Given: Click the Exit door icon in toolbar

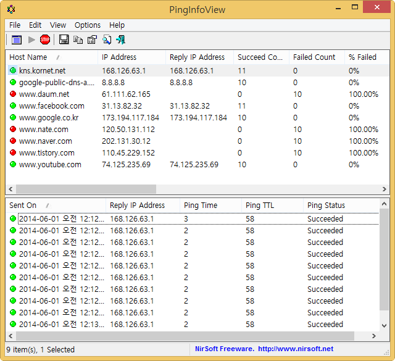Looking at the screenshot, I should [121, 40].
